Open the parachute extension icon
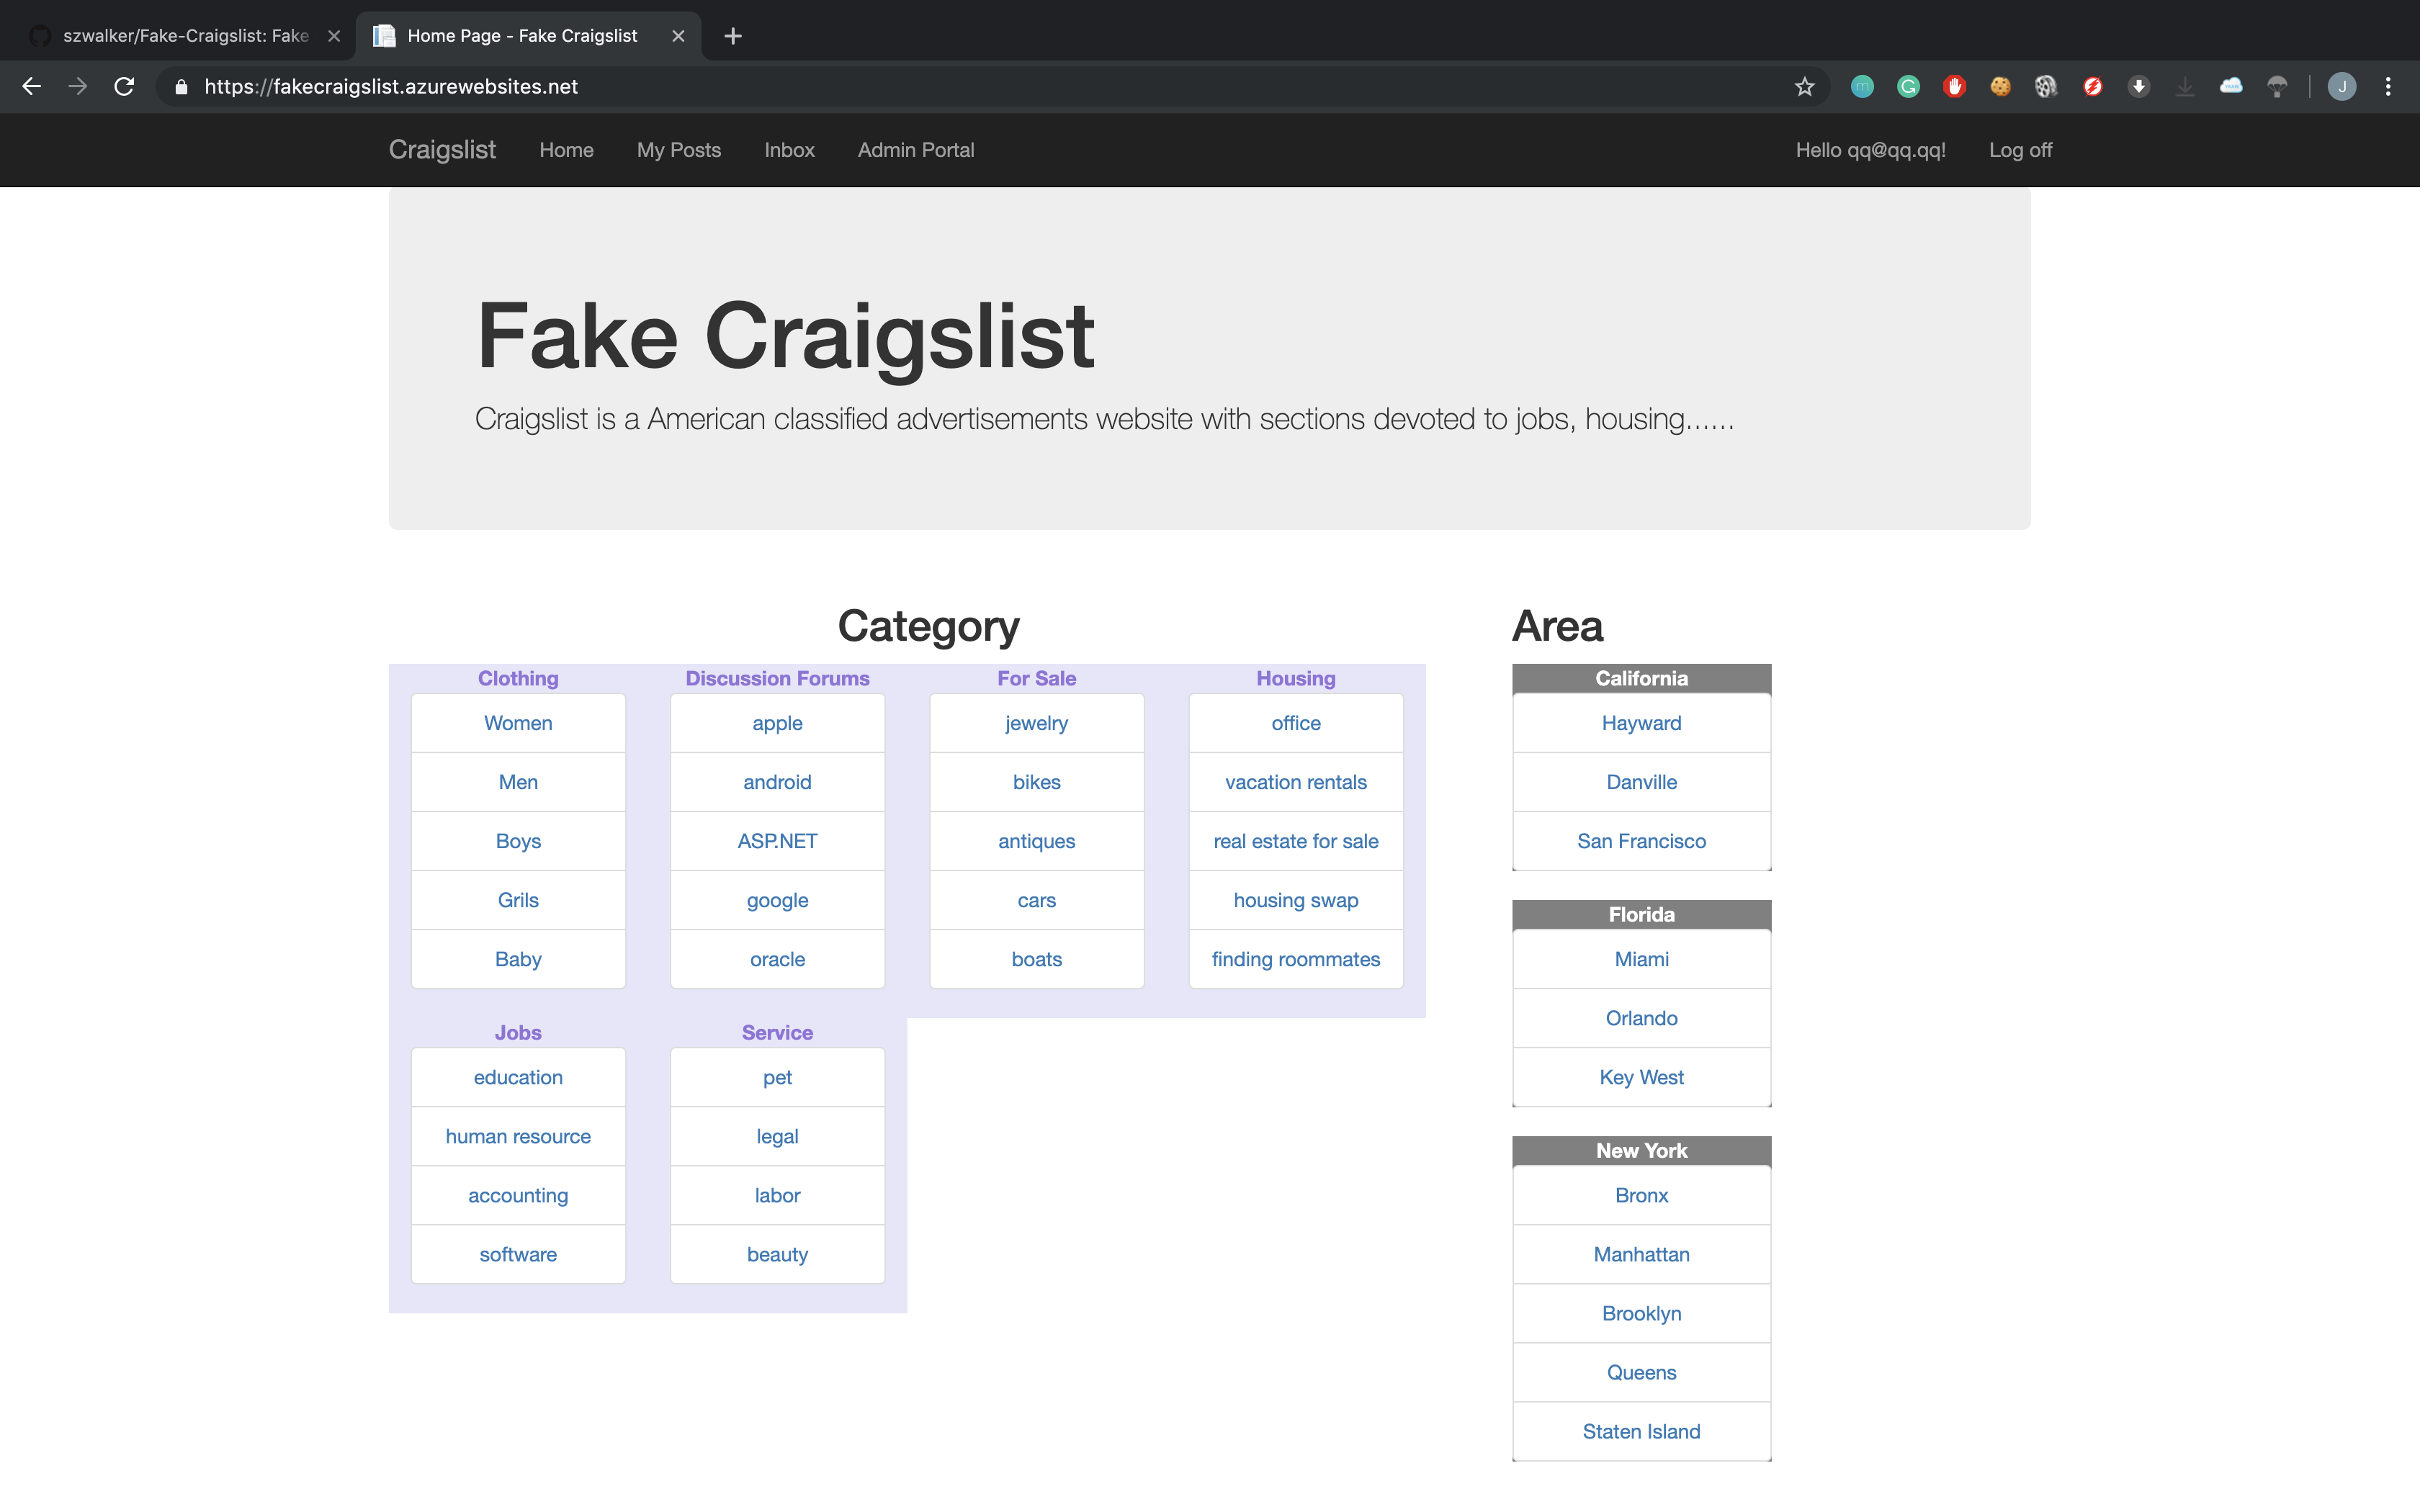Image resolution: width=2420 pixels, height=1512 pixels. click(2277, 87)
